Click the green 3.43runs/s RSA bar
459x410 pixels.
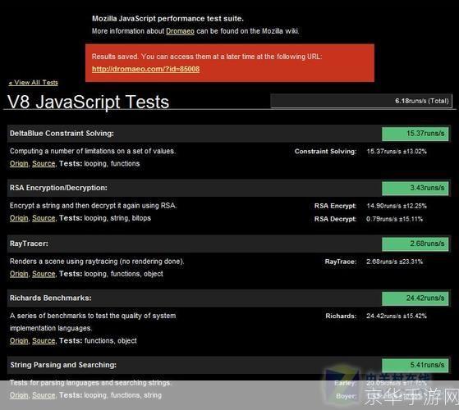(x=415, y=188)
